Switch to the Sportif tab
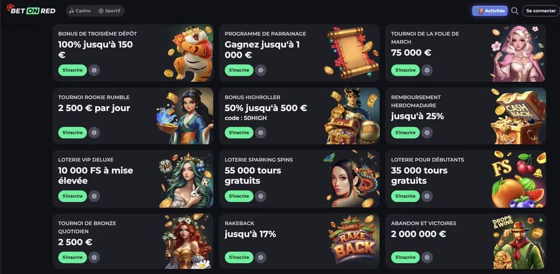This screenshot has width=560, height=274. tap(109, 11)
